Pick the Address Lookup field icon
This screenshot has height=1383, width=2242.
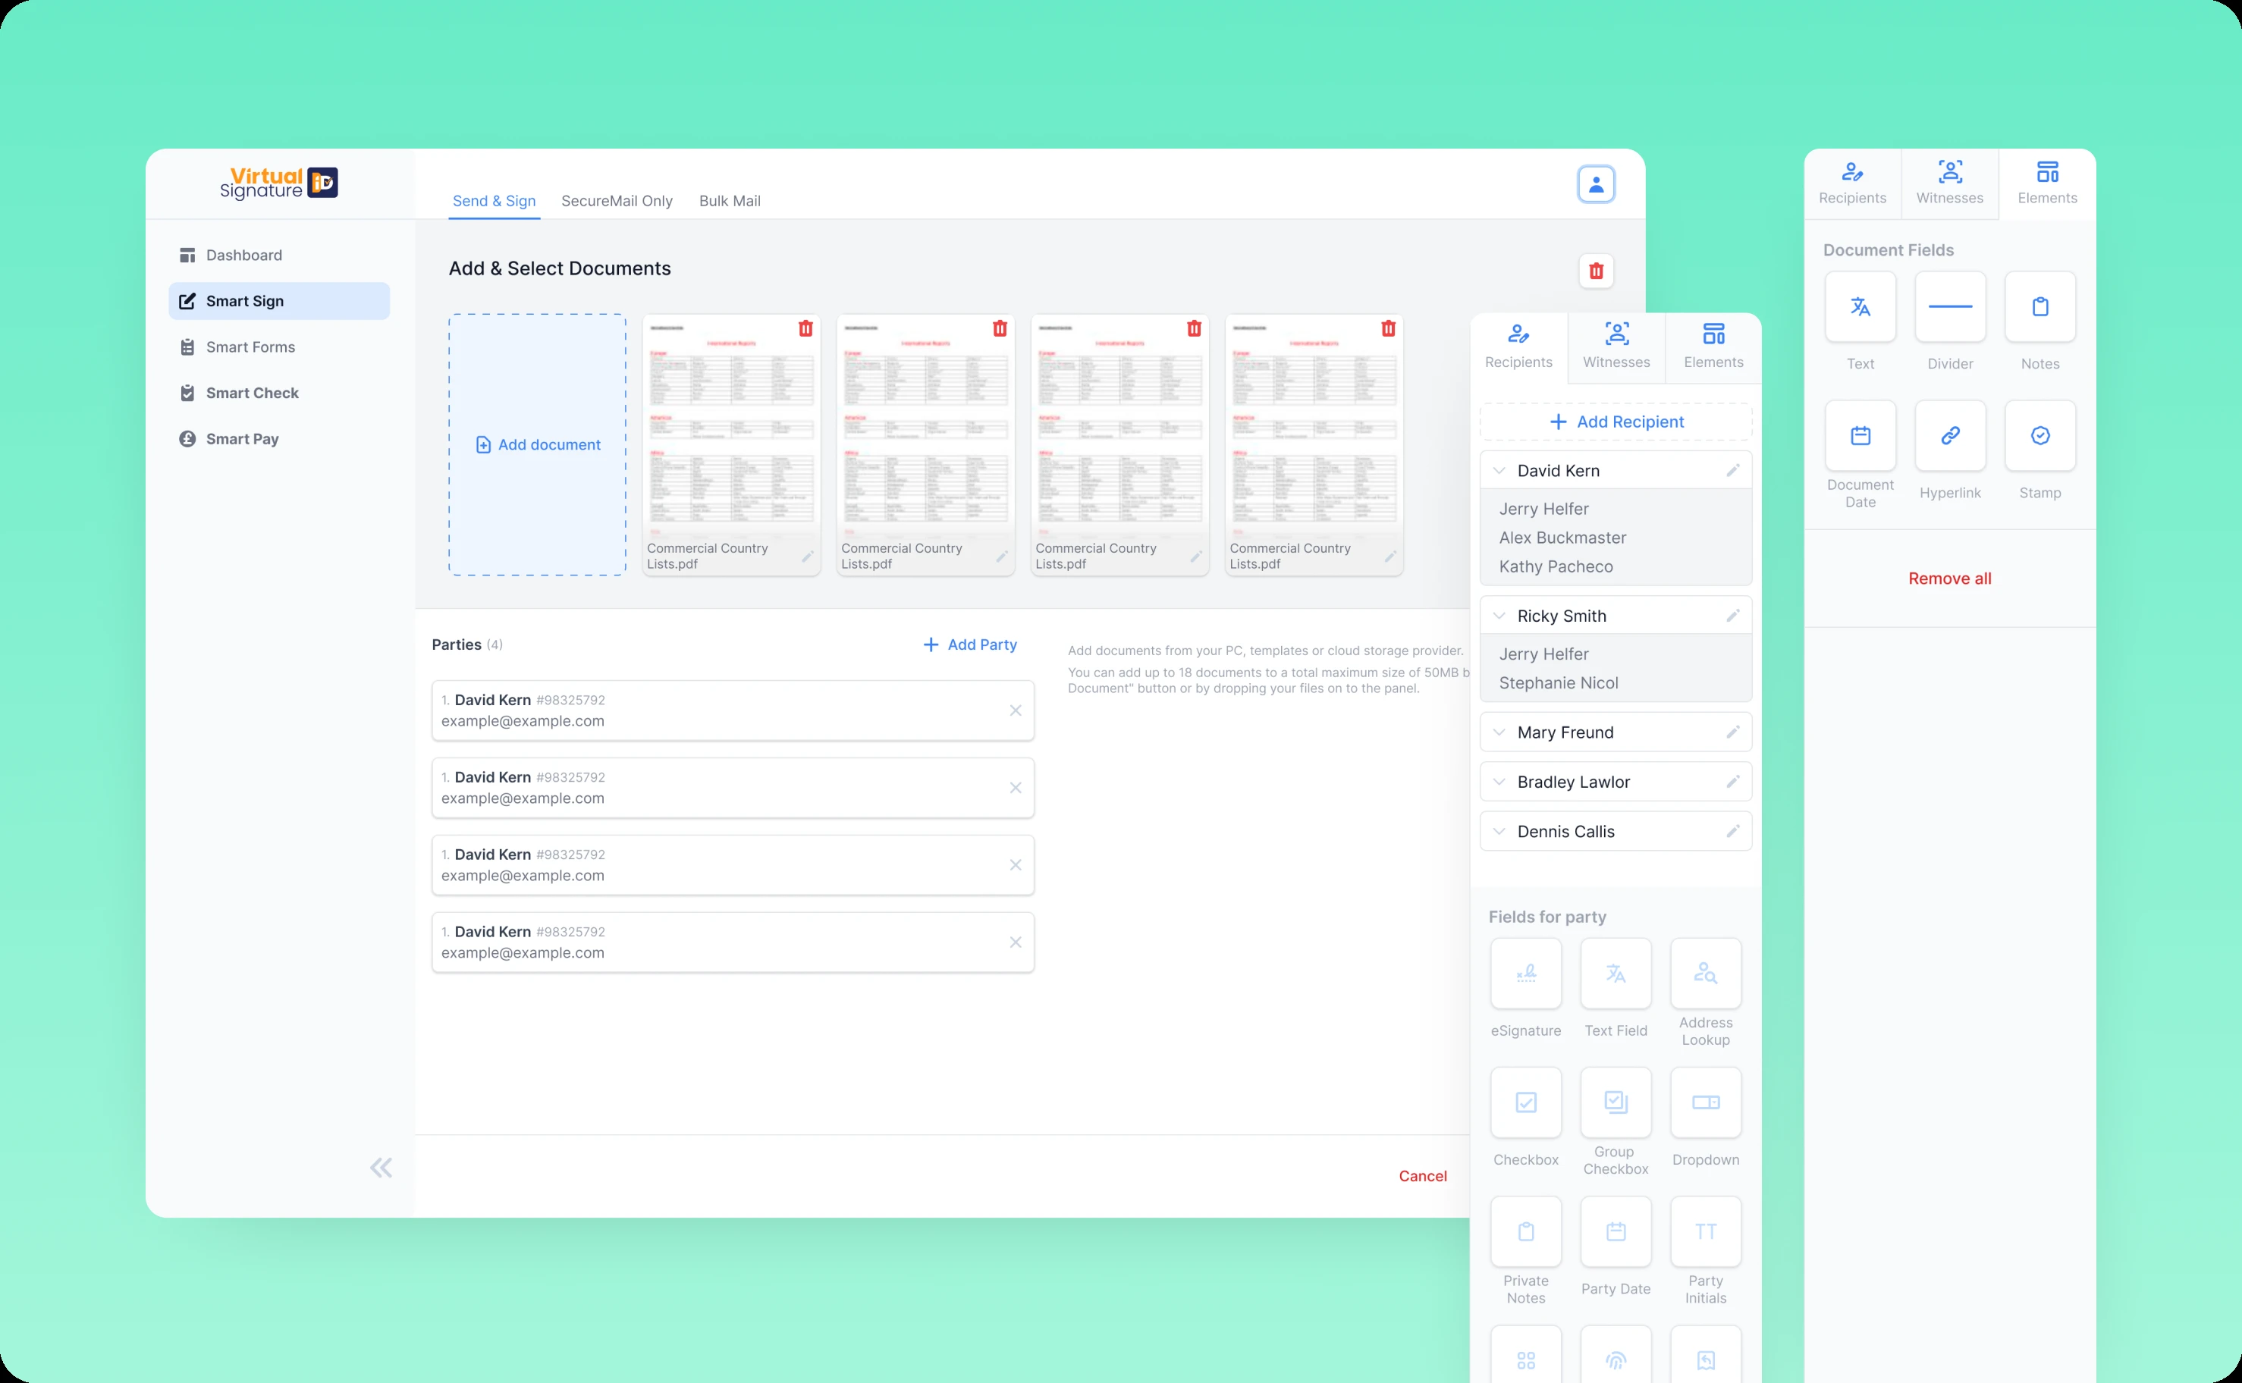pyautogui.click(x=1705, y=974)
